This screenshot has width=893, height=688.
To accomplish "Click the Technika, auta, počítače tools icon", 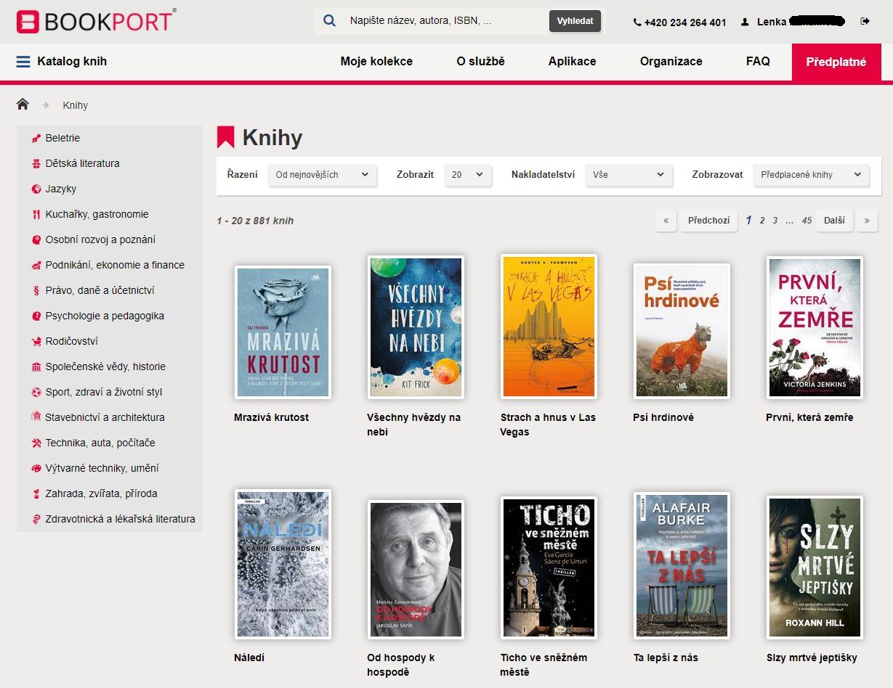I will (36, 443).
